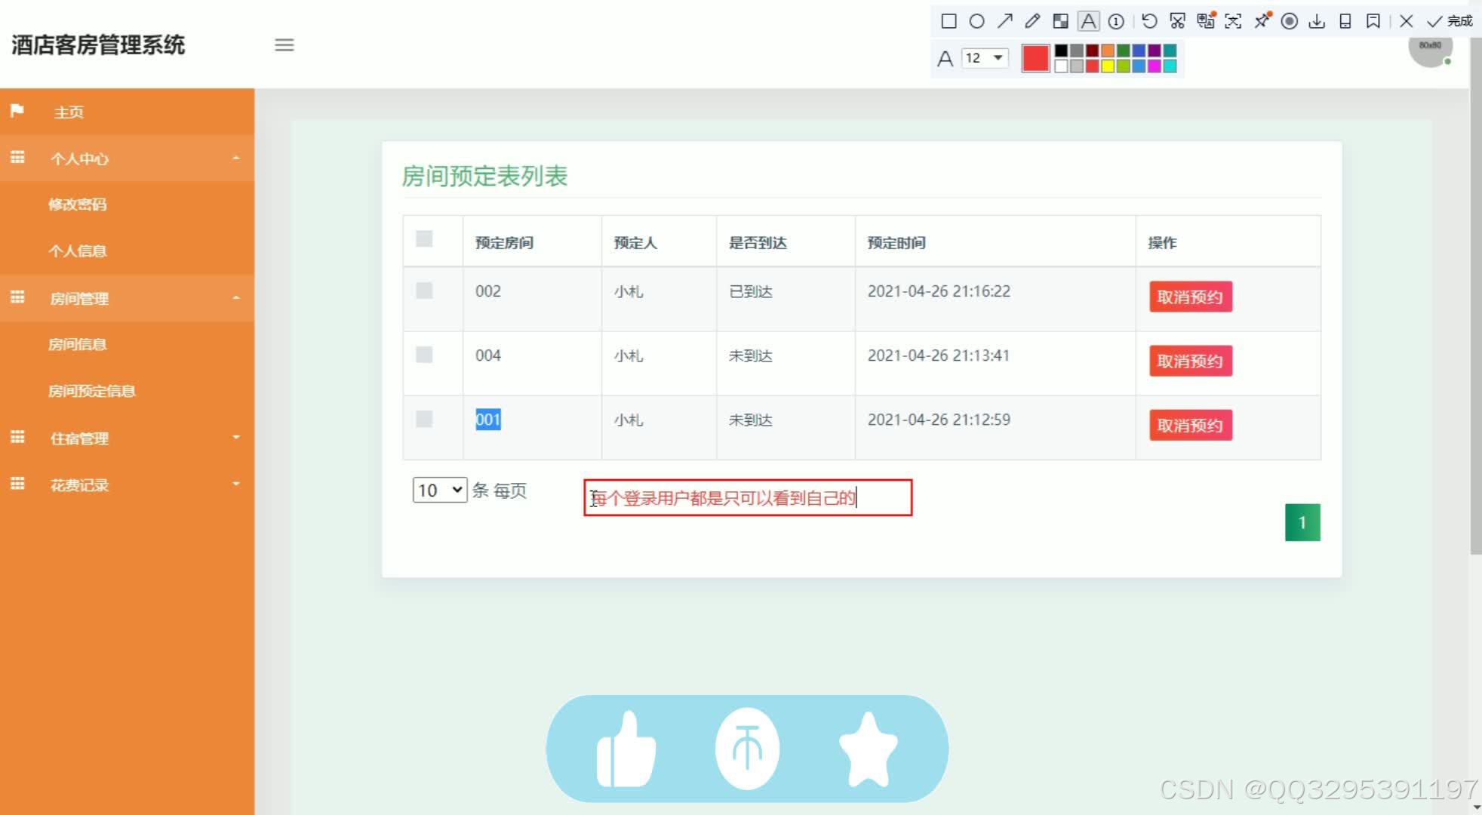The image size is (1482, 815).
Task: Check the box for room 004 row
Action: [x=424, y=355]
